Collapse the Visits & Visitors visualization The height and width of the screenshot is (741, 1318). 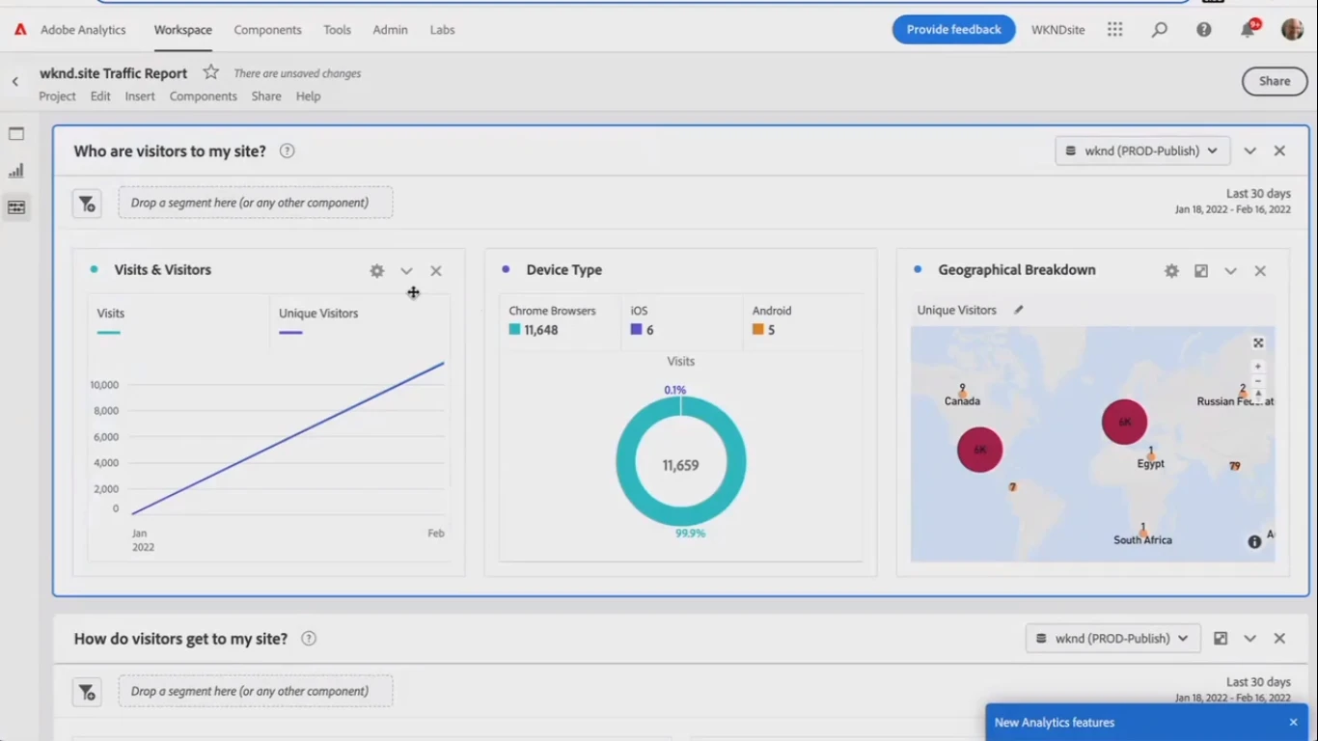coord(406,271)
